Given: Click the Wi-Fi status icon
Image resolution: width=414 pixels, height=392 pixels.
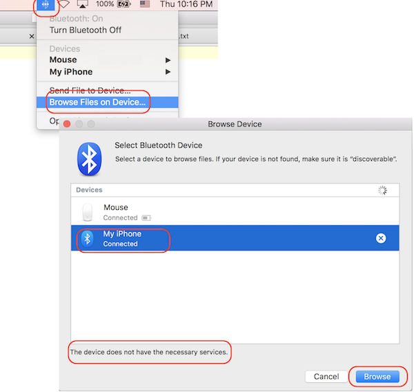Looking at the screenshot, I should [x=64, y=4].
